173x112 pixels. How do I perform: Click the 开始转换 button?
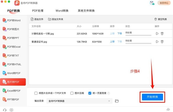pos(152,97)
